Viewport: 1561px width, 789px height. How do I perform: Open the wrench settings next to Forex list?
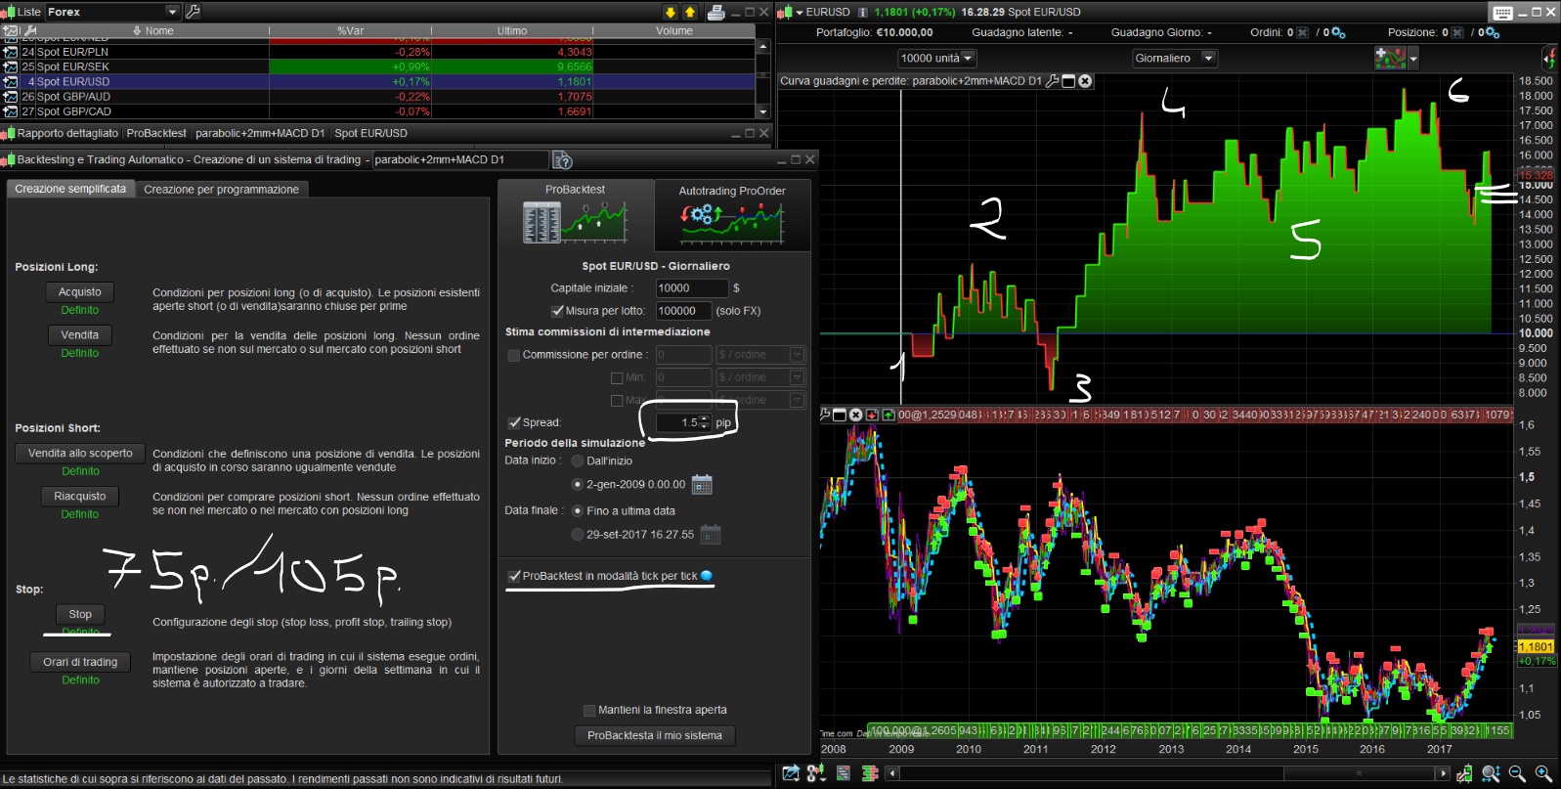tap(193, 12)
